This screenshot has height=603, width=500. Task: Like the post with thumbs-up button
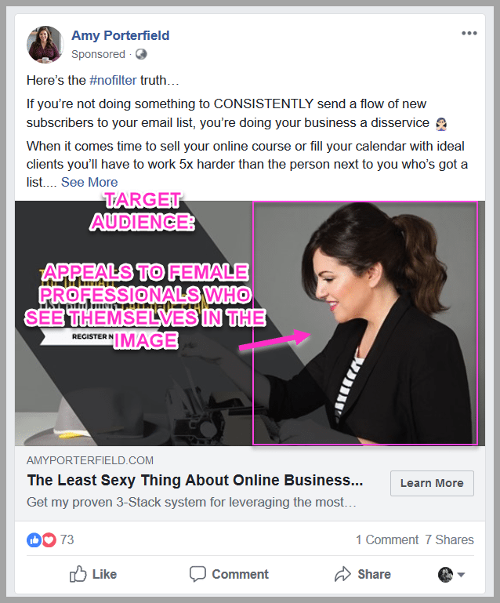93,574
